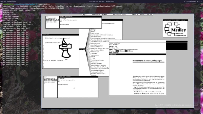Click upper INTERLISP-ERROR break window title bar
This screenshot has height=114, width=203.
pyautogui.click(x=81, y=17)
